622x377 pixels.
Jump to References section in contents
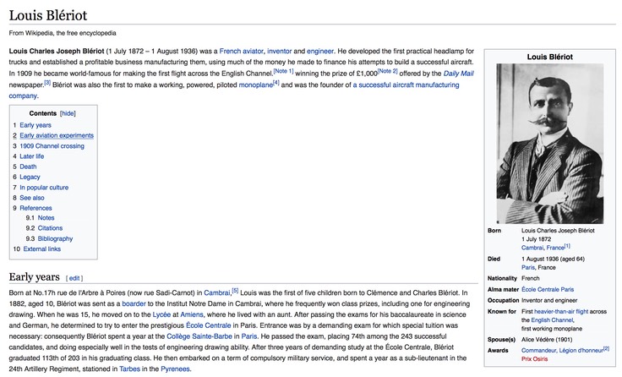pyautogui.click(x=35, y=208)
